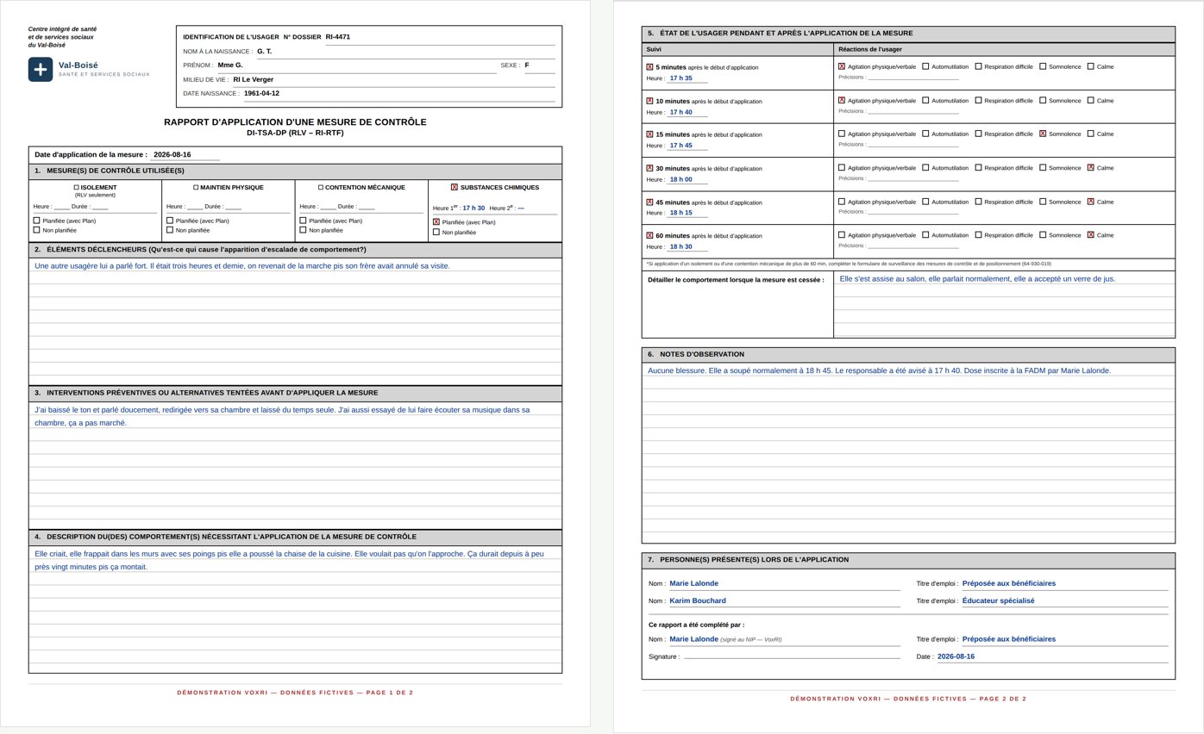Click the Date d'application field 2026-08-16

pyautogui.click(x=185, y=155)
